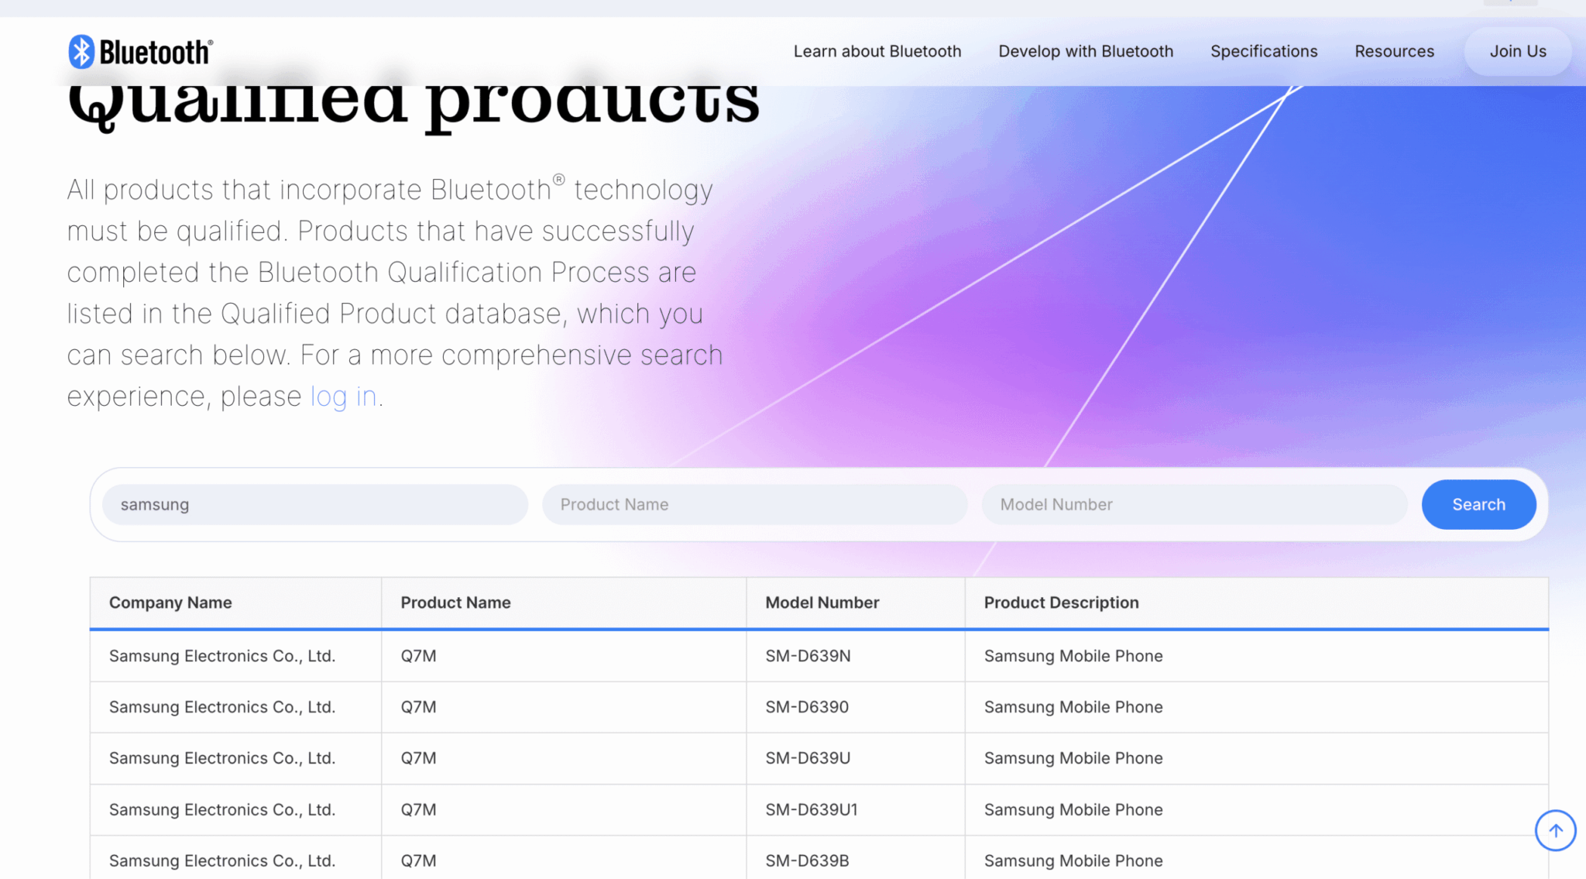Image resolution: width=1586 pixels, height=879 pixels.
Task: Open Develop with Bluetooth menu
Action: pos(1085,51)
